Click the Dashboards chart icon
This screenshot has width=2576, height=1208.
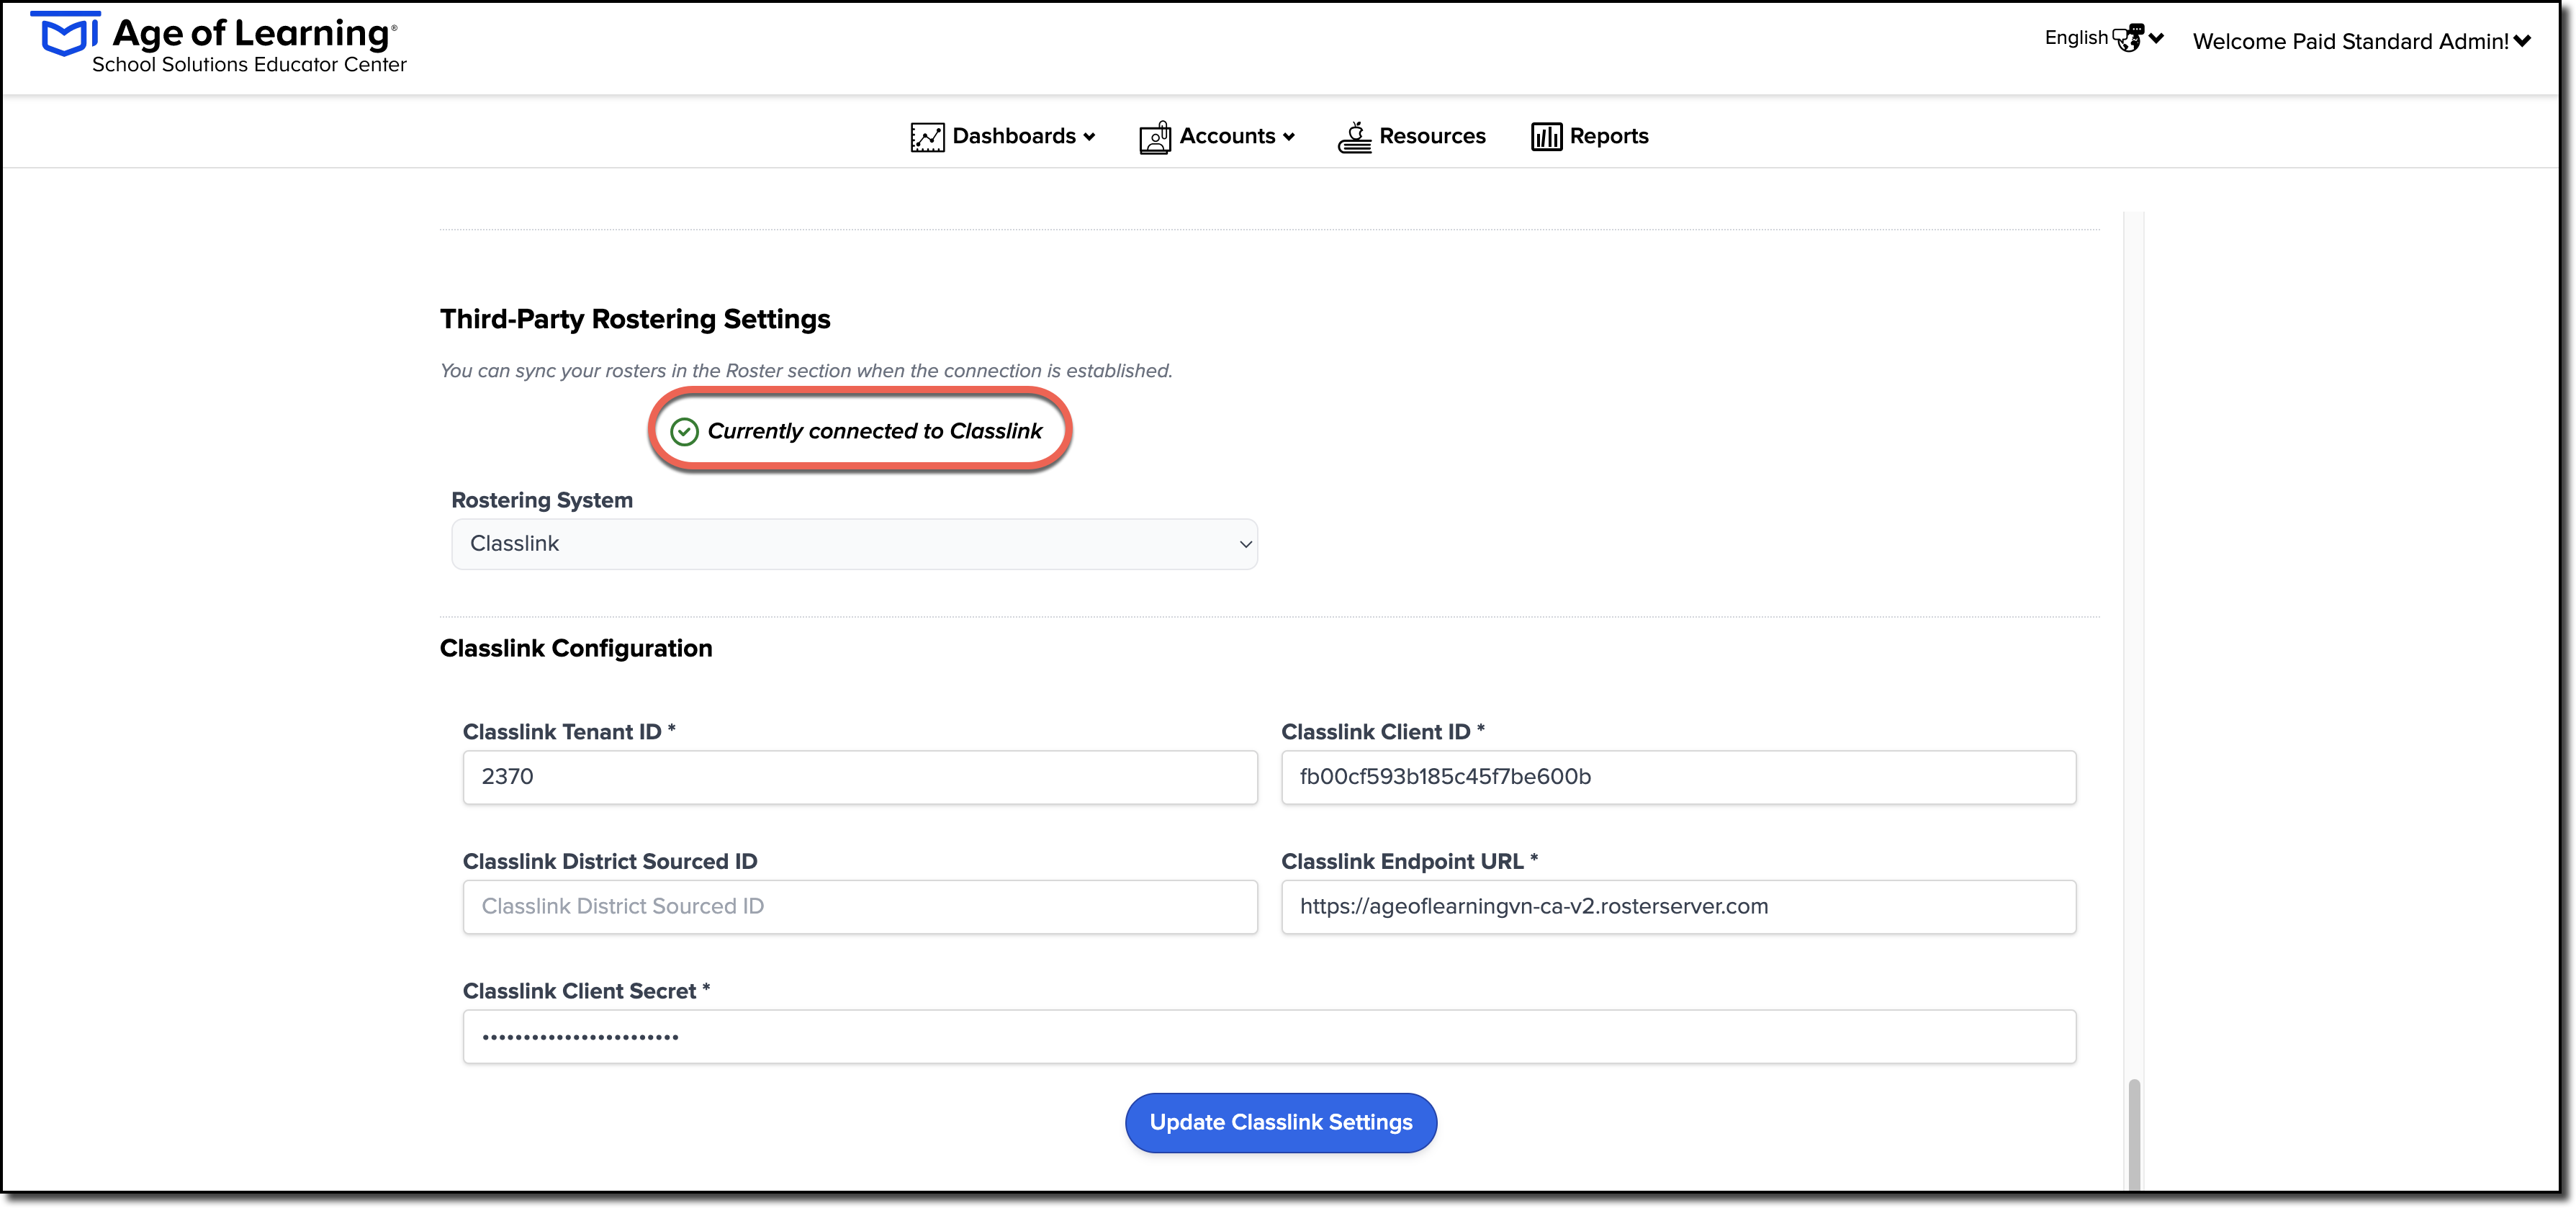click(927, 137)
